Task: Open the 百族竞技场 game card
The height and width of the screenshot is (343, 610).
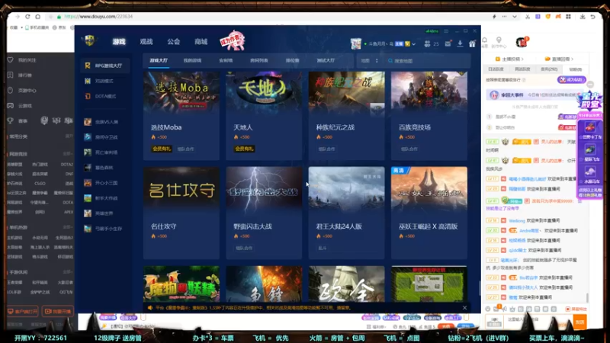Action: tap(429, 116)
